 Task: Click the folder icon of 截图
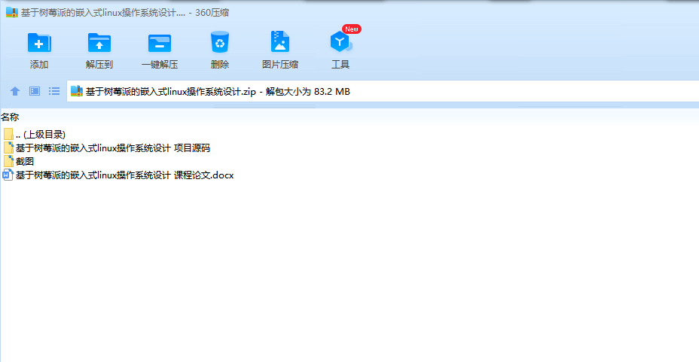(x=8, y=161)
